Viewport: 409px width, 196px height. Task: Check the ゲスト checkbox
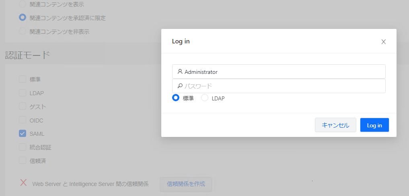[x=23, y=106]
